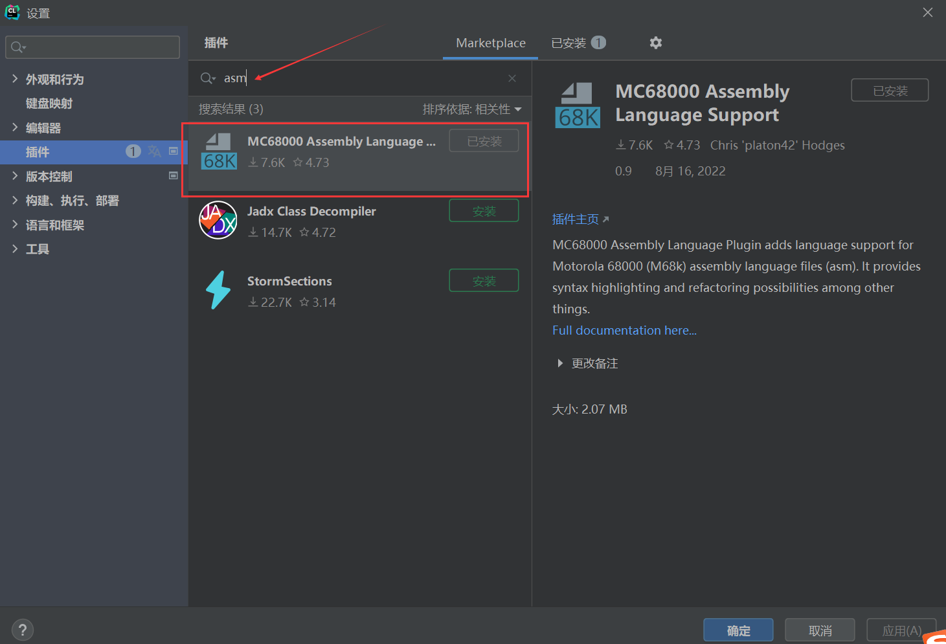Click the 应用(A) button
This screenshot has width=946, height=644.
[901, 630]
